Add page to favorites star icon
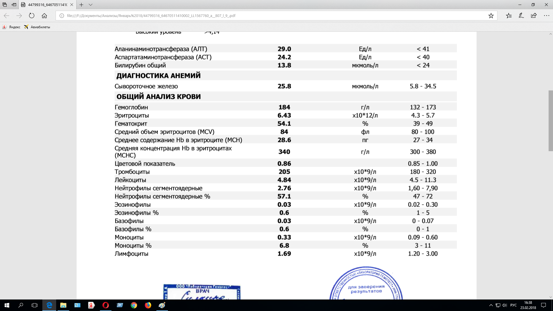The width and height of the screenshot is (553, 311). tap(491, 16)
